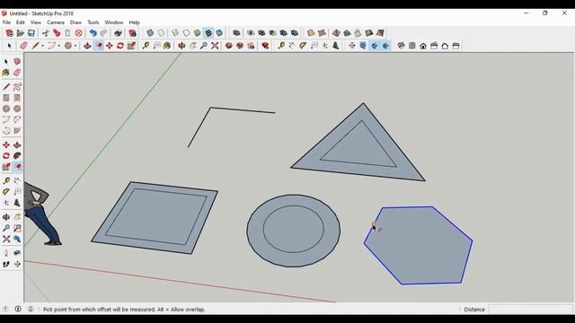Open the Camera menu
This screenshot has width=575, height=323.
point(56,22)
